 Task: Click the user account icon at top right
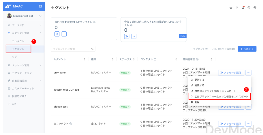pos(255,8)
